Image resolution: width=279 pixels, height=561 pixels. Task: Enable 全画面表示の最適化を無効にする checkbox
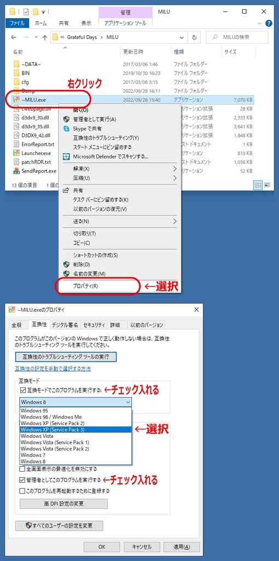22,469
